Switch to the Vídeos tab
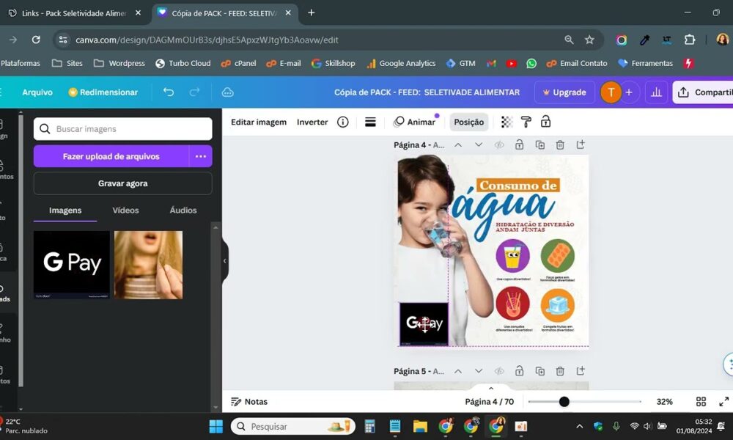 [125, 210]
